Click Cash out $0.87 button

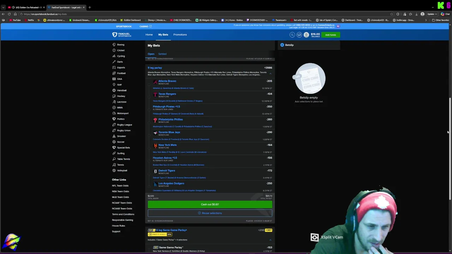click(x=210, y=204)
